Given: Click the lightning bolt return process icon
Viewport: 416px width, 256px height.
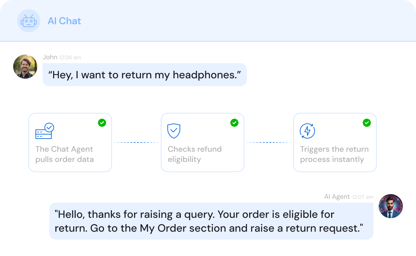Looking at the screenshot, I should 307,131.
